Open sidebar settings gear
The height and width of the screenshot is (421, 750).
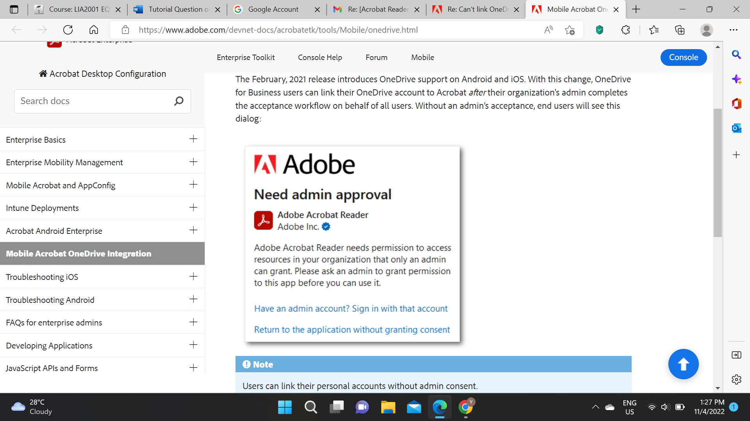[x=737, y=379]
